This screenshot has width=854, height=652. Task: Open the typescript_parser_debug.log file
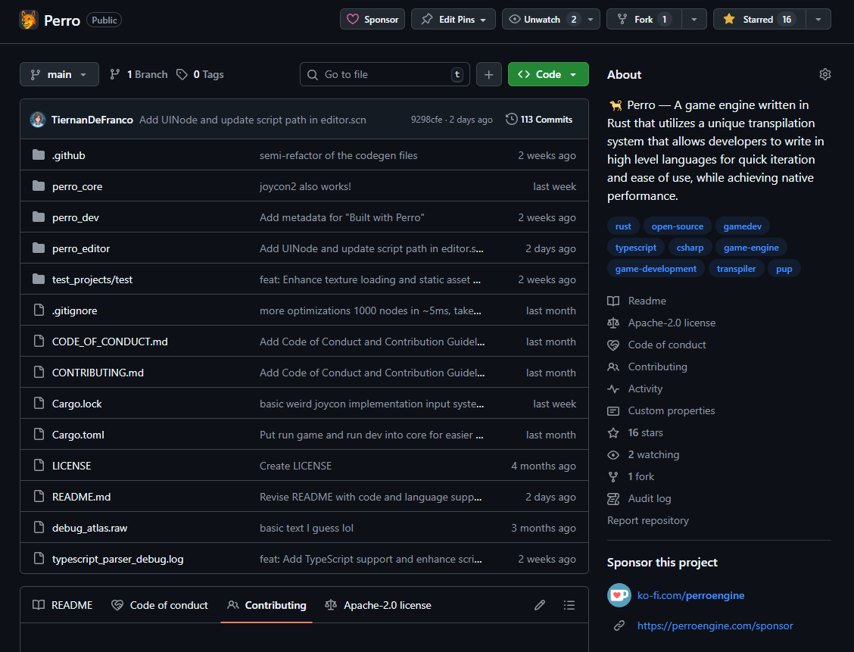click(x=117, y=559)
